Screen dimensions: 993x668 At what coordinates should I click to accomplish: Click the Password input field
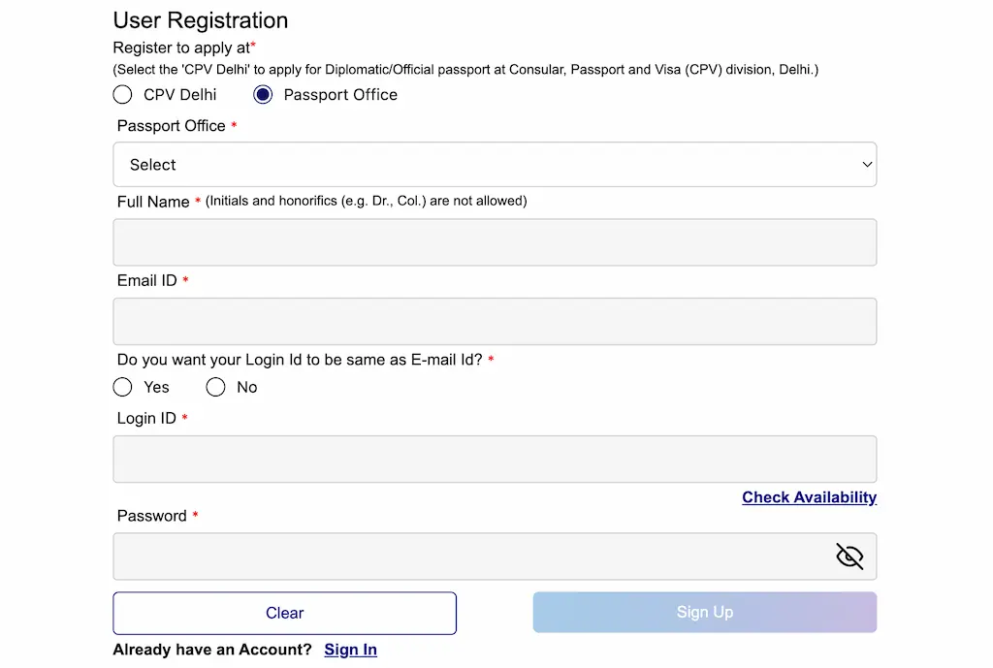465,556
